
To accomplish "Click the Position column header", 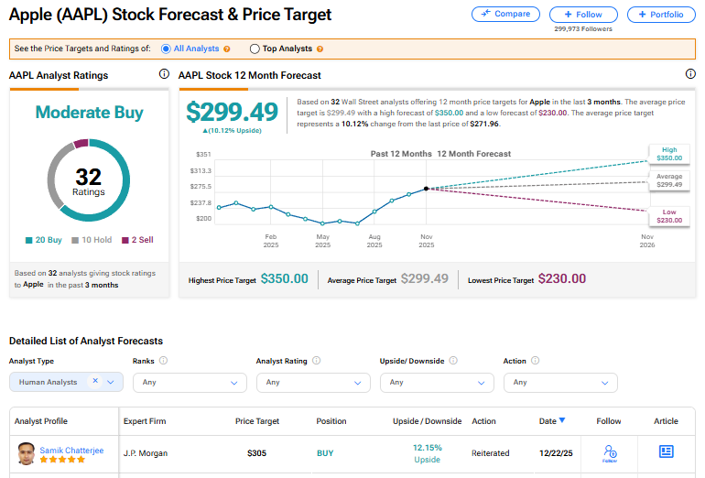I will point(331,421).
